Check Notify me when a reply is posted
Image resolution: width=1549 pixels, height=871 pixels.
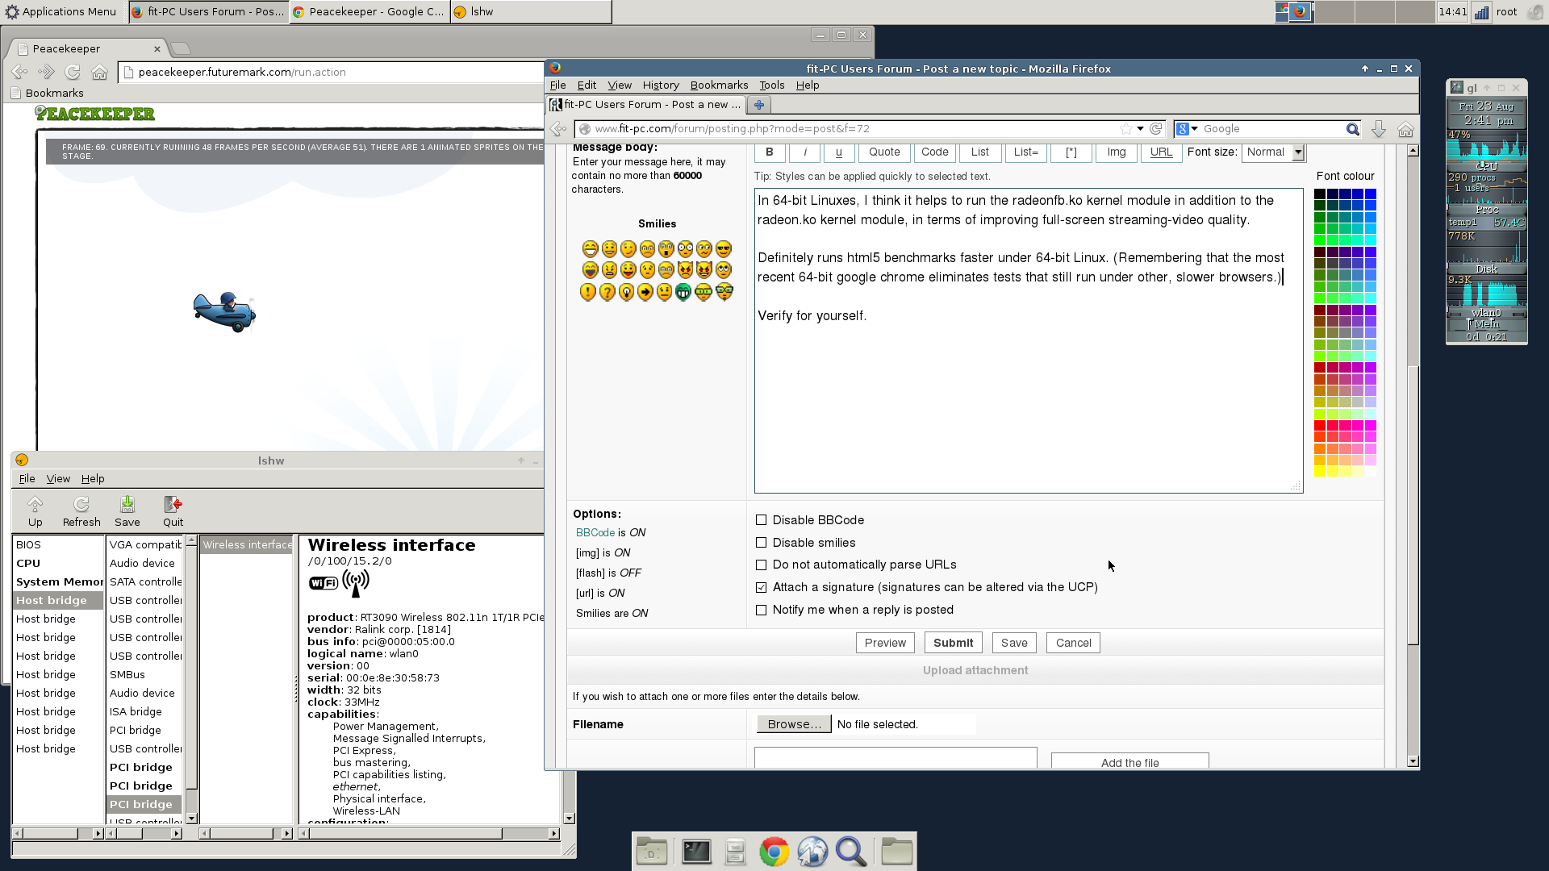pyautogui.click(x=761, y=610)
